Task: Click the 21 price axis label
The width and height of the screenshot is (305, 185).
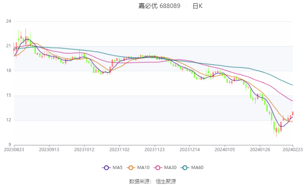Action: click(8, 46)
